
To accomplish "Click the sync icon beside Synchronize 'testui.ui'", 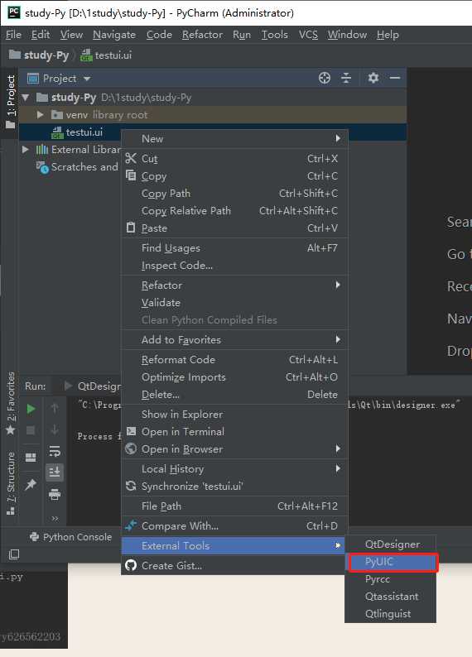I will tap(131, 486).
